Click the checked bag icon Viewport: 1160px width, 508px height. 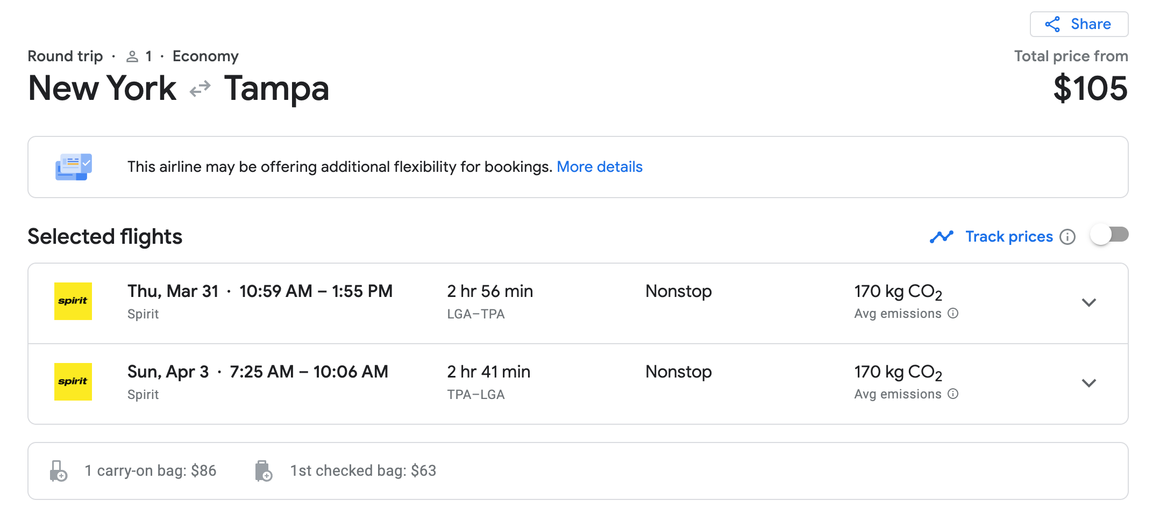pos(264,471)
